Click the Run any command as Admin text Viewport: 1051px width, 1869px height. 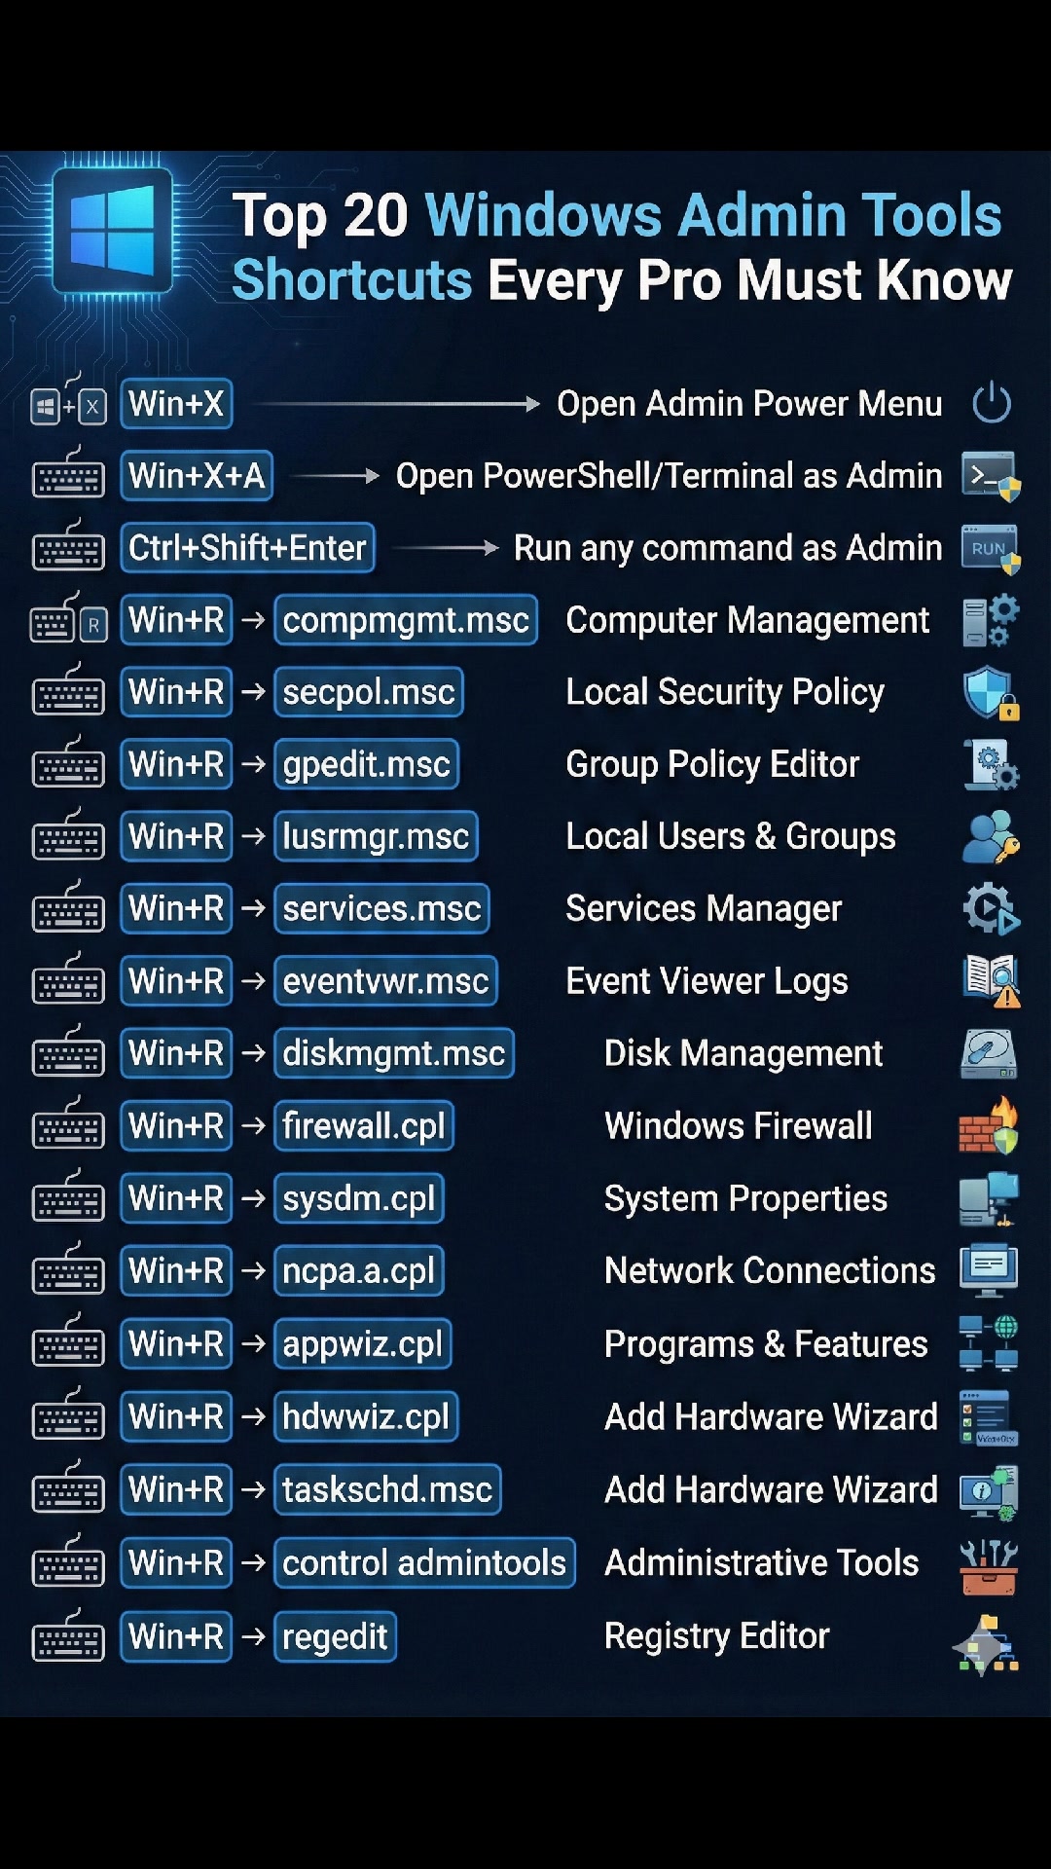[728, 549]
